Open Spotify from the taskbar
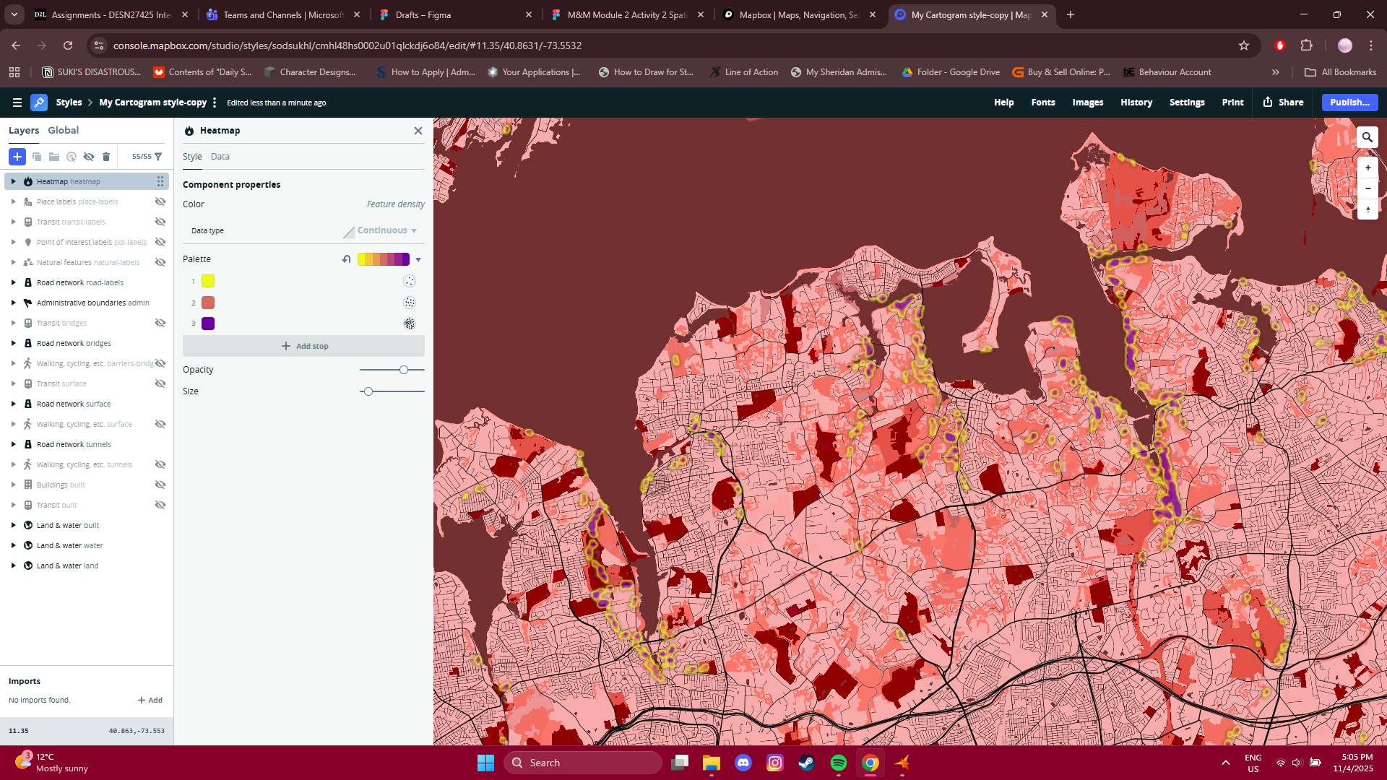The width and height of the screenshot is (1387, 780). click(x=839, y=763)
